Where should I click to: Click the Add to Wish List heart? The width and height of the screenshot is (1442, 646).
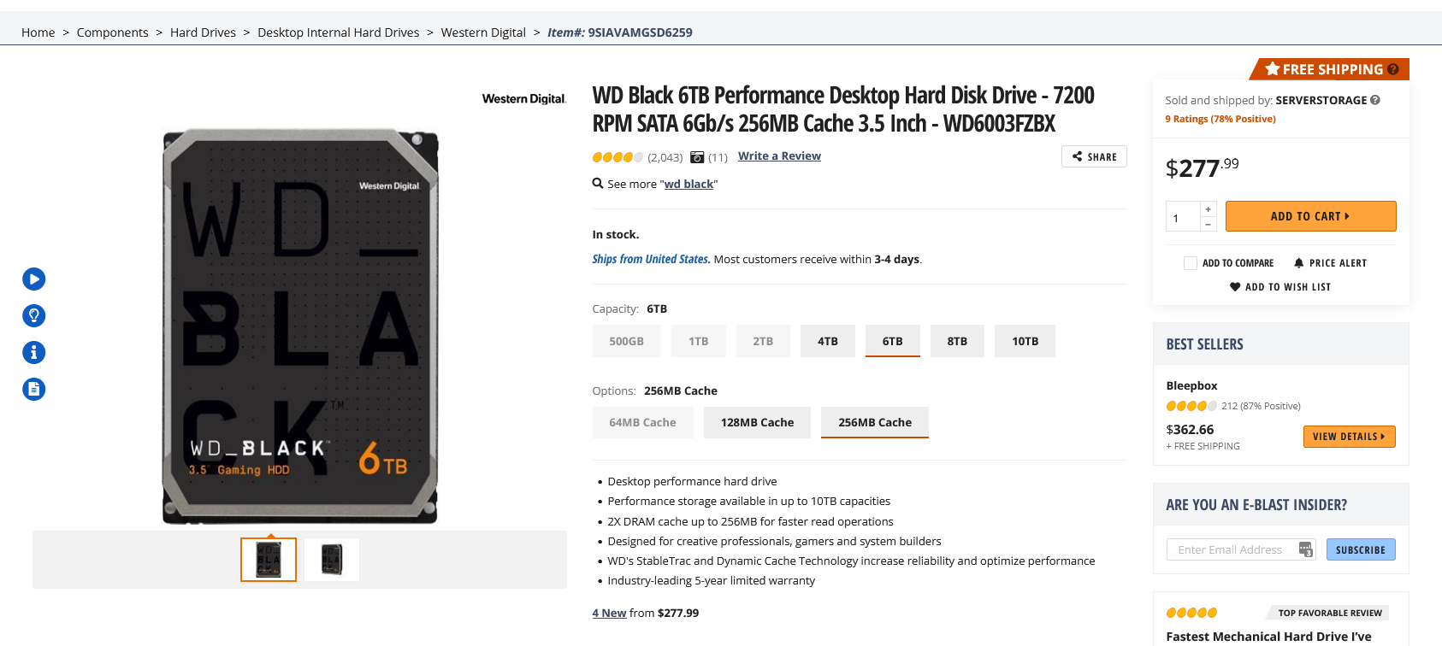[x=1235, y=287]
